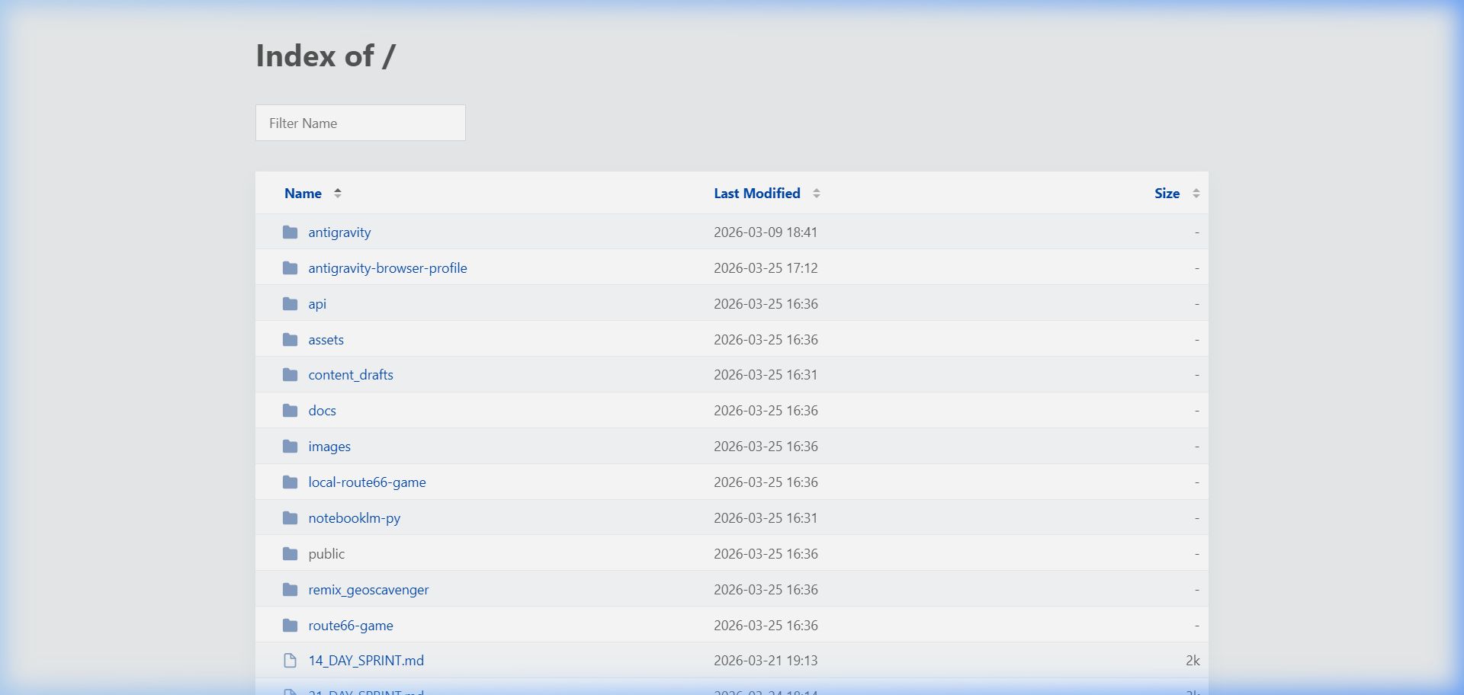Navigate into the local-route66-game folder
Screen dimensions: 1464x695
pos(367,482)
